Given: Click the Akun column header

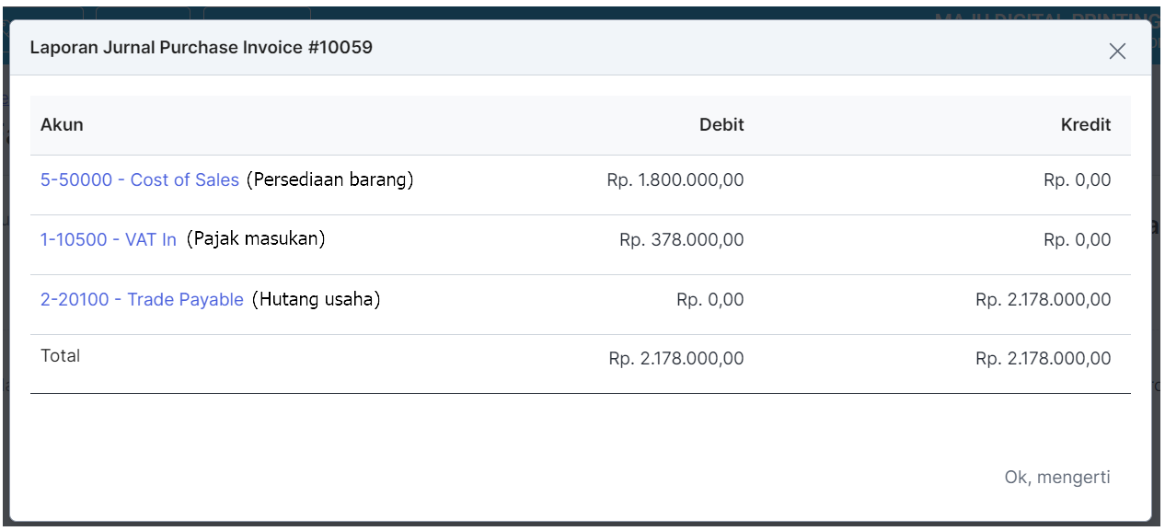Looking at the screenshot, I should coord(63,125).
